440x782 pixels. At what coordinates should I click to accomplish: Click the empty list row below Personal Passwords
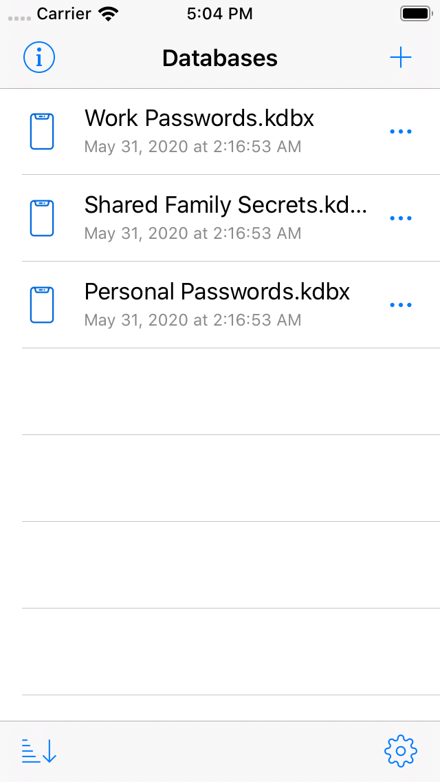(220, 390)
